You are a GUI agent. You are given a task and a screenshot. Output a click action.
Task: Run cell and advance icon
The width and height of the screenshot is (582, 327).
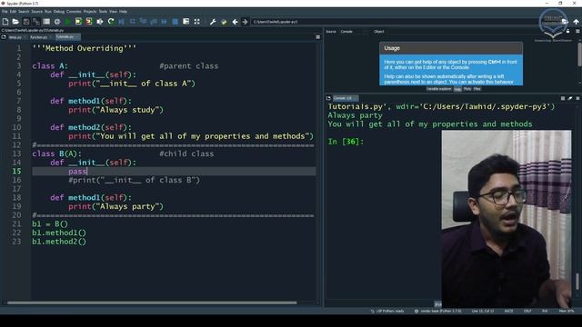click(89, 22)
